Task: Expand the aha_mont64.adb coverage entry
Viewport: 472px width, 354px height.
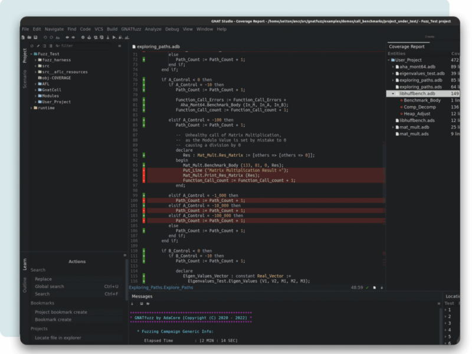Action: click(393, 67)
